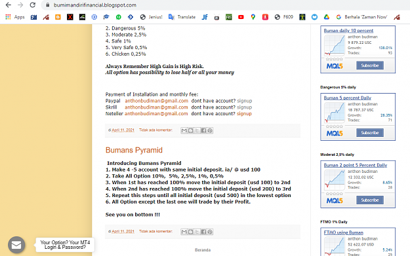Click growth chart thumbnail of Buman daily 10 percent
The width and height of the screenshot is (410, 256).
[335, 45]
